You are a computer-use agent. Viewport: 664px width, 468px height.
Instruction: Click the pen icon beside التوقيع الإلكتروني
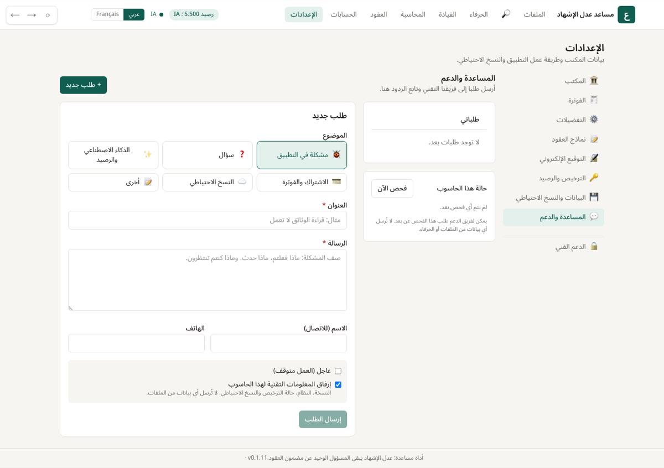(594, 158)
